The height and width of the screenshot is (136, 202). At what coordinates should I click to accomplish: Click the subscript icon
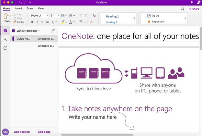[x=53, y=22]
